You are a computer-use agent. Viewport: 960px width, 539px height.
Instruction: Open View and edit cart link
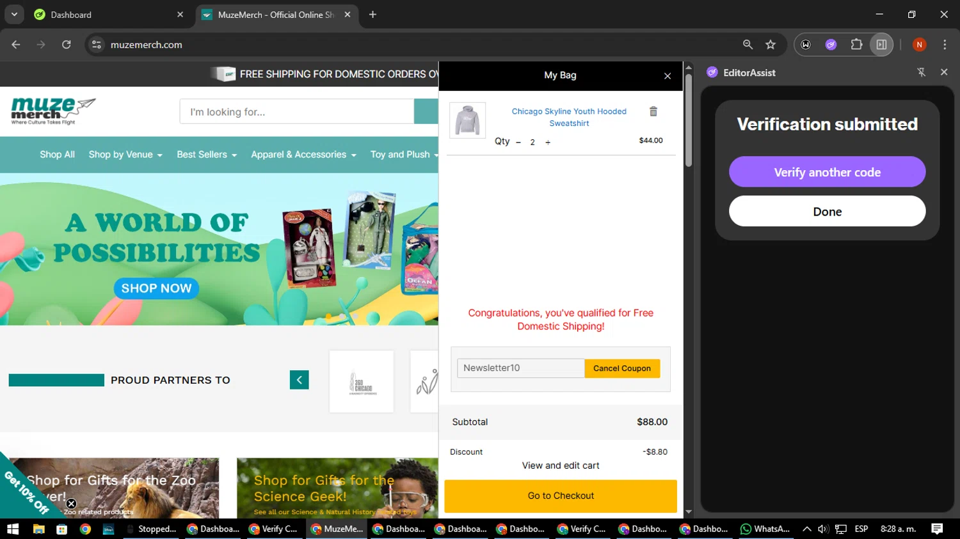pos(561,465)
